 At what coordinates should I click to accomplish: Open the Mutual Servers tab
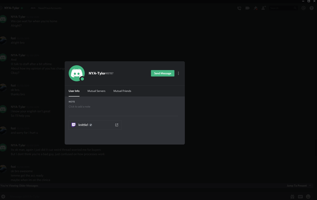point(96,91)
